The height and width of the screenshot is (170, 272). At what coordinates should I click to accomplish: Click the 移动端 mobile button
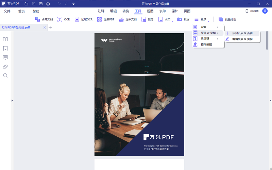coord(252,11)
